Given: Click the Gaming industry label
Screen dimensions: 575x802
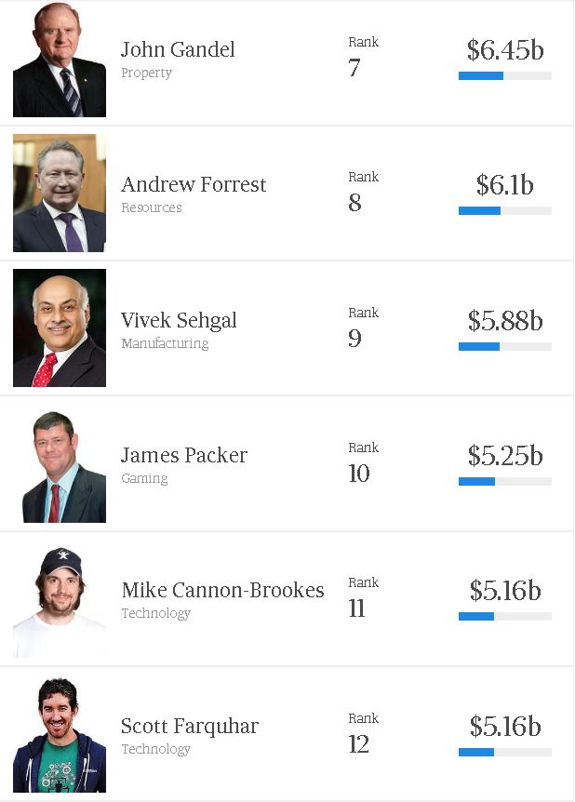Looking at the screenshot, I should [x=144, y=479].
